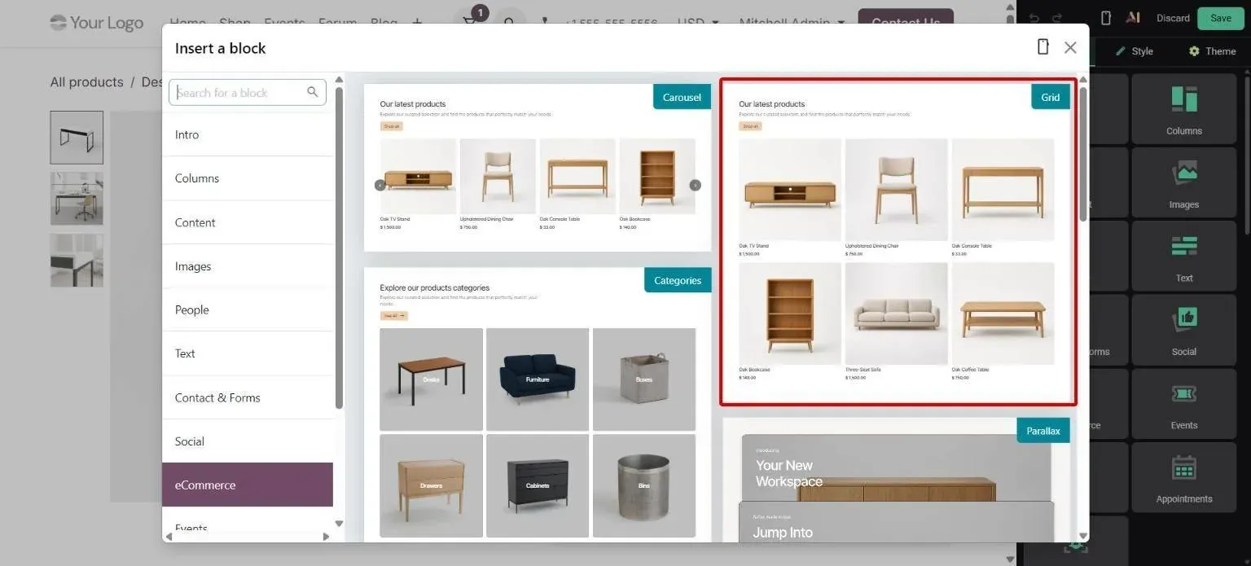Select the Intro block category
The image size is (1251, 566).
point(248,134)
